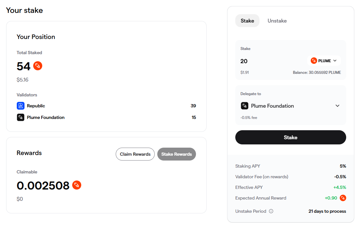Viewport: 361px width, 225px height.
Task: Select the Plume Foundation validator row
Action: 106,117
